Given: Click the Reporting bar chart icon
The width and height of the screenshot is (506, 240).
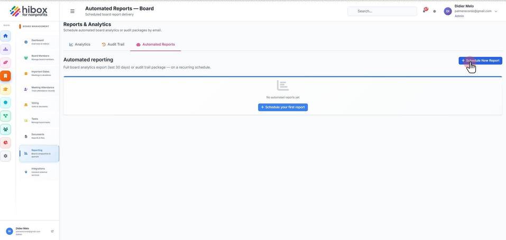Looking at the screenshot, I should click(x=26, y=153).
